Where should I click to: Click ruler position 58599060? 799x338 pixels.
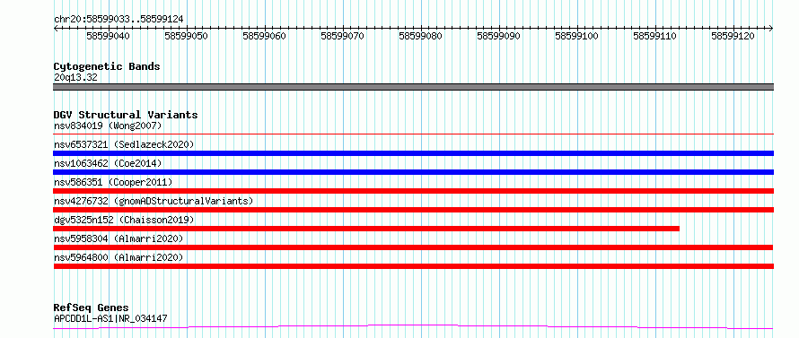coord(265,36)
